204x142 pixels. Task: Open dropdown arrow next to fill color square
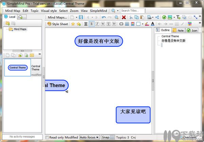coord(142,24)
